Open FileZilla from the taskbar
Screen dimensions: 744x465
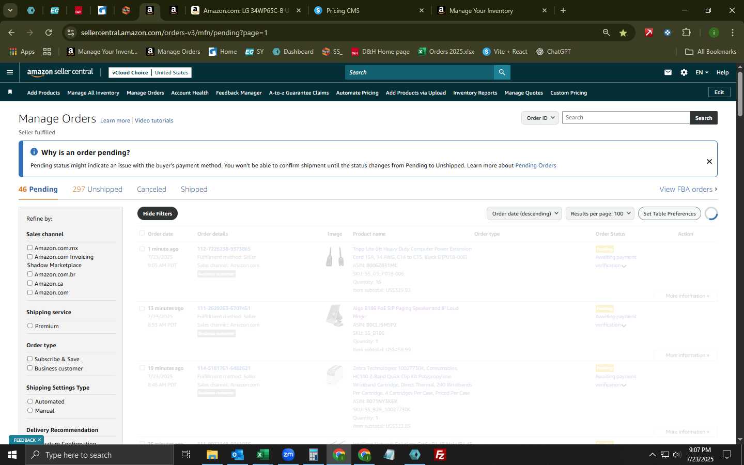pos(440,455)
